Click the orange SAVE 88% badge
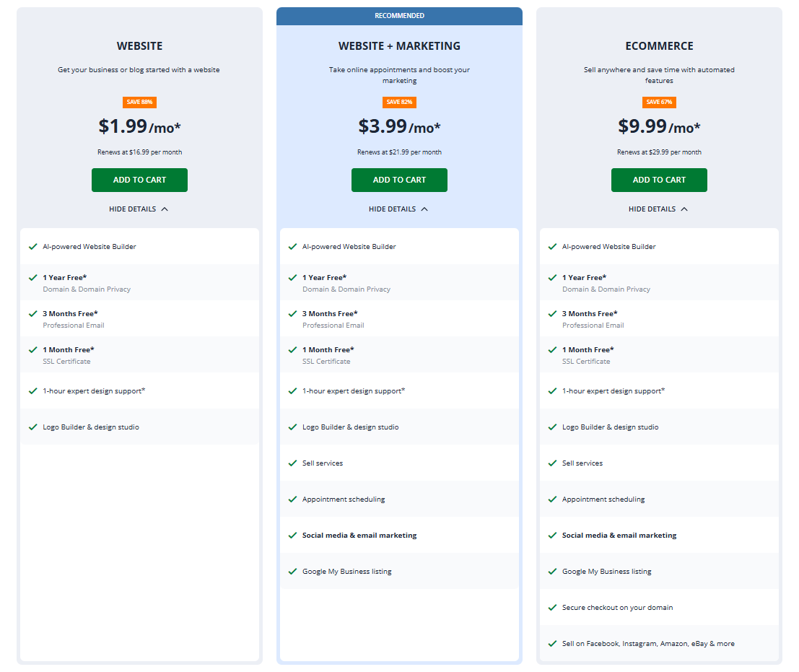 coord(139,102)
